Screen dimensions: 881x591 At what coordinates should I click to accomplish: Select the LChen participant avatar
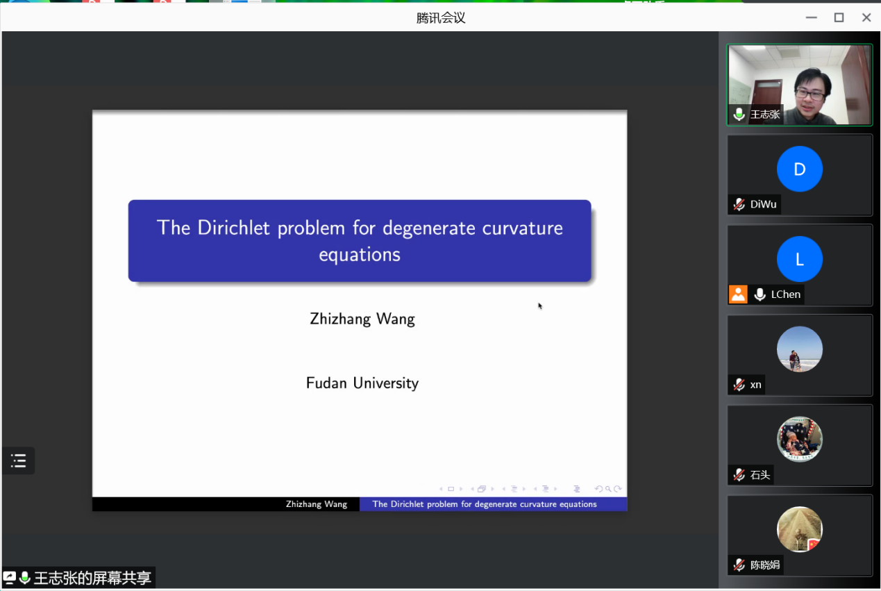[x=799, y=259]
